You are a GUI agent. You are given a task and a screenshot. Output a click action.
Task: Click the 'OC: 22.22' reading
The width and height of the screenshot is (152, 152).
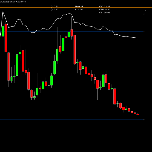click(x=105, y=6)
